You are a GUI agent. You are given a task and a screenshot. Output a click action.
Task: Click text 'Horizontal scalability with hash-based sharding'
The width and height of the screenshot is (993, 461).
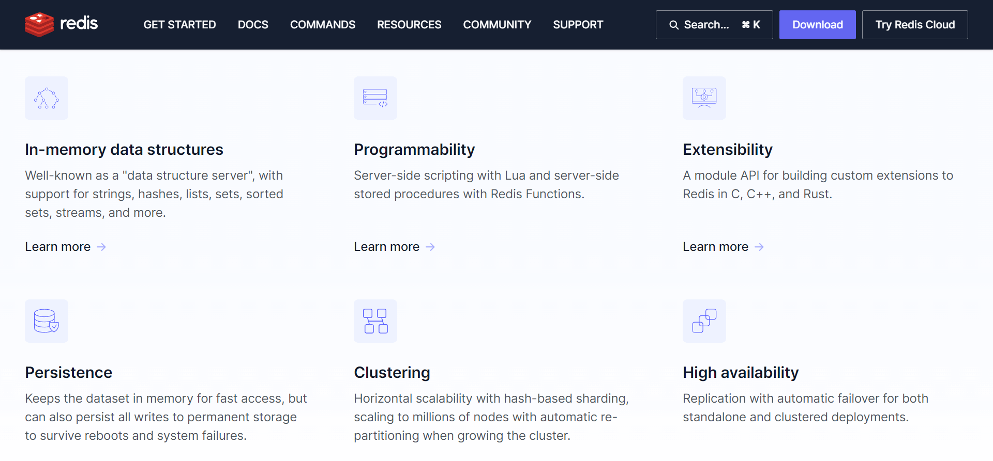[x=490, y=399]
